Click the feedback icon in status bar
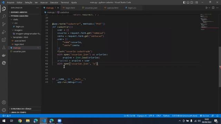 213,116
